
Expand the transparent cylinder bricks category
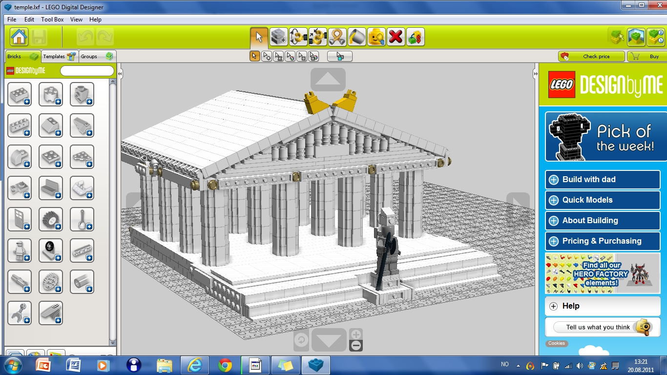coord(82,282)
